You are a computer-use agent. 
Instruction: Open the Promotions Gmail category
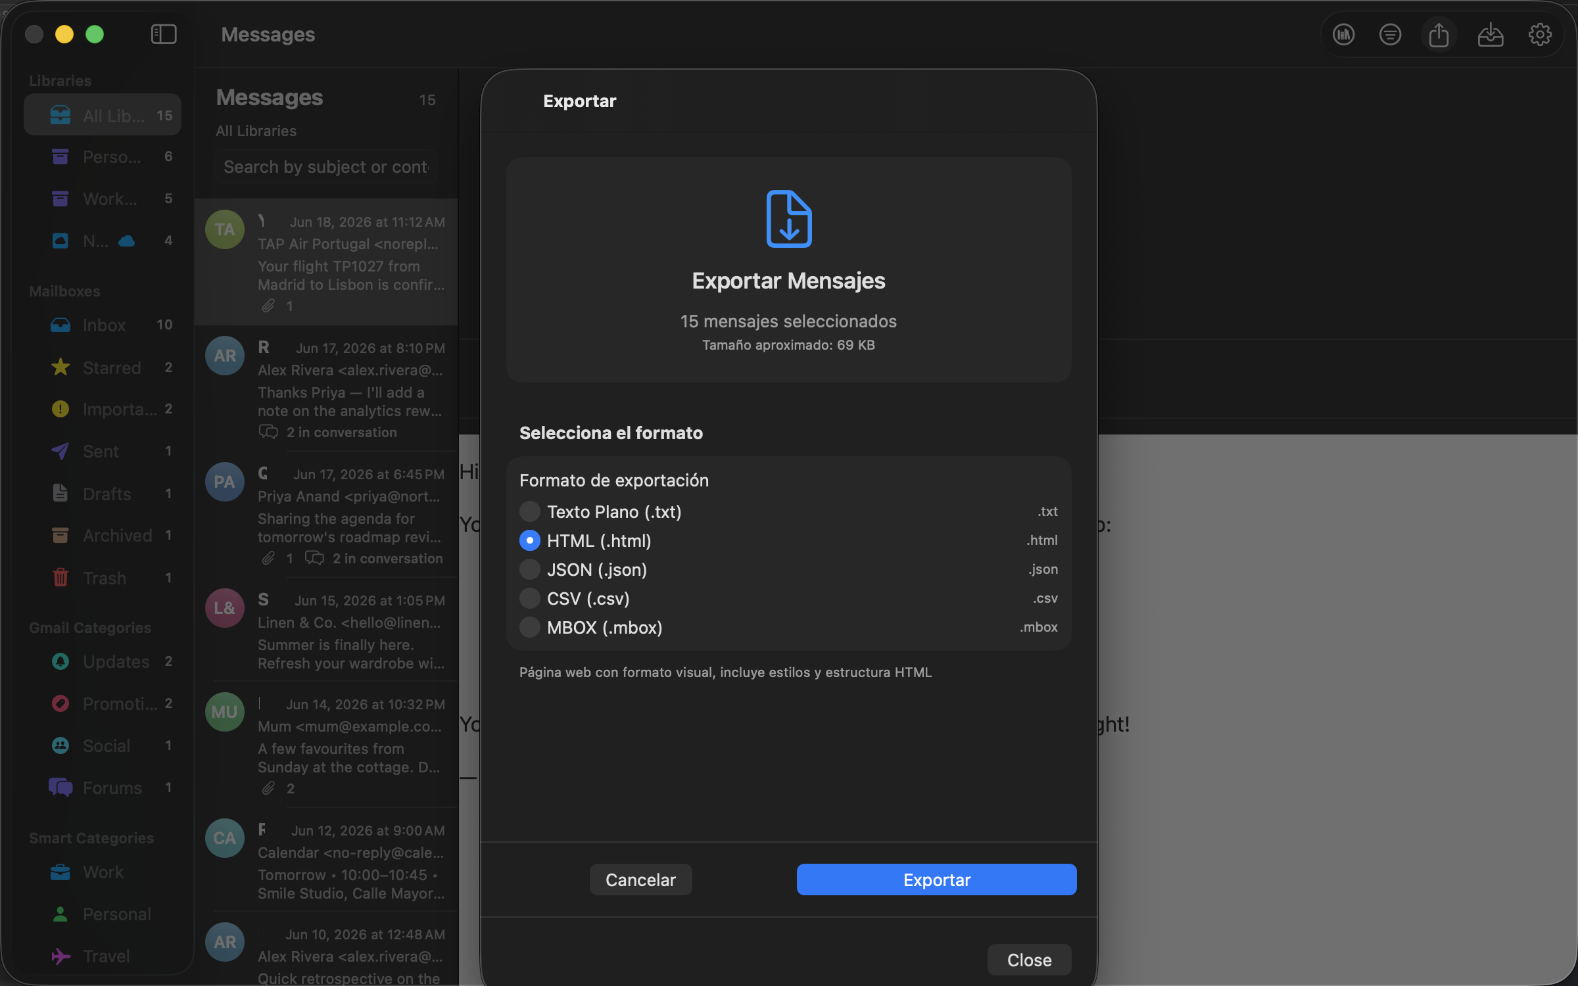[103, 703]
